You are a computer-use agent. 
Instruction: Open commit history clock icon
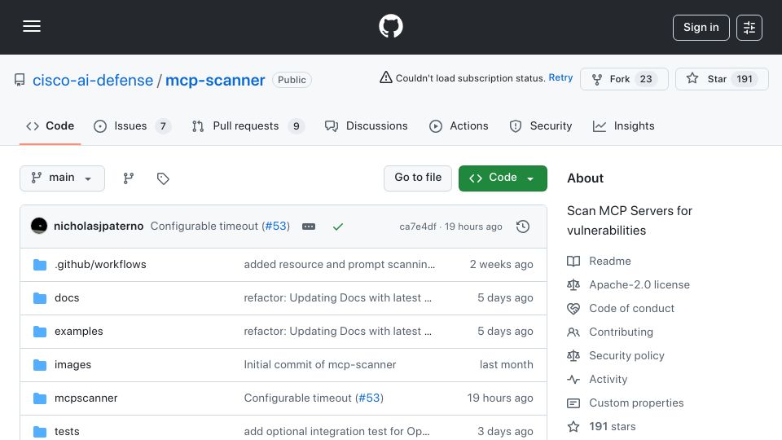point(523,227)
